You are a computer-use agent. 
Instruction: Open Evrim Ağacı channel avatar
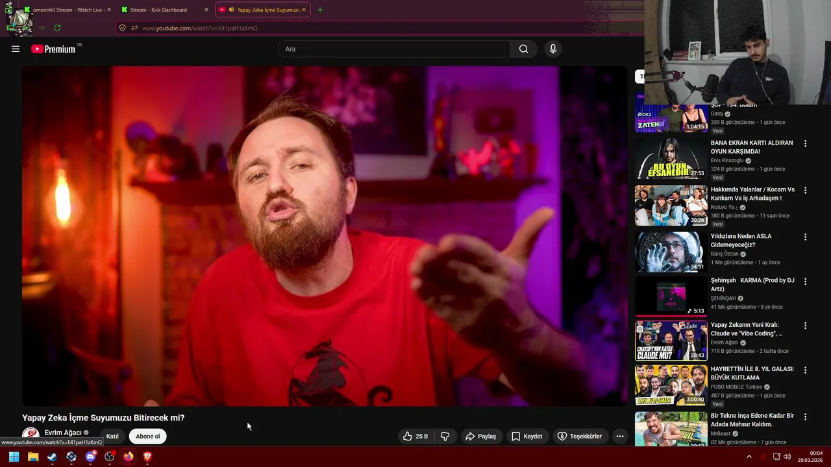tap(31, 435)
